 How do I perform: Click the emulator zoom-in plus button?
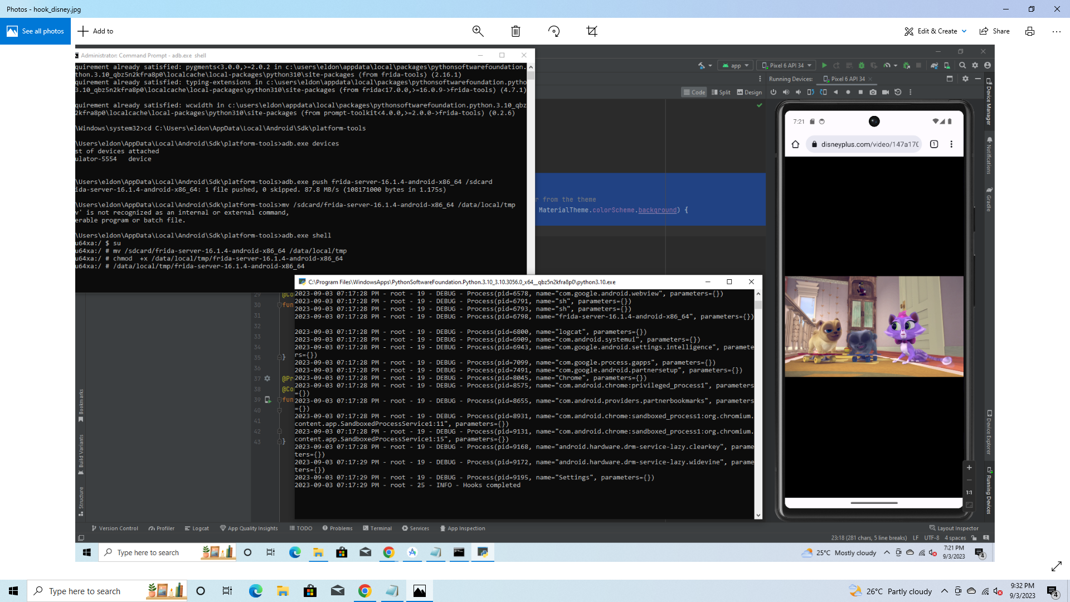point(969,468)
